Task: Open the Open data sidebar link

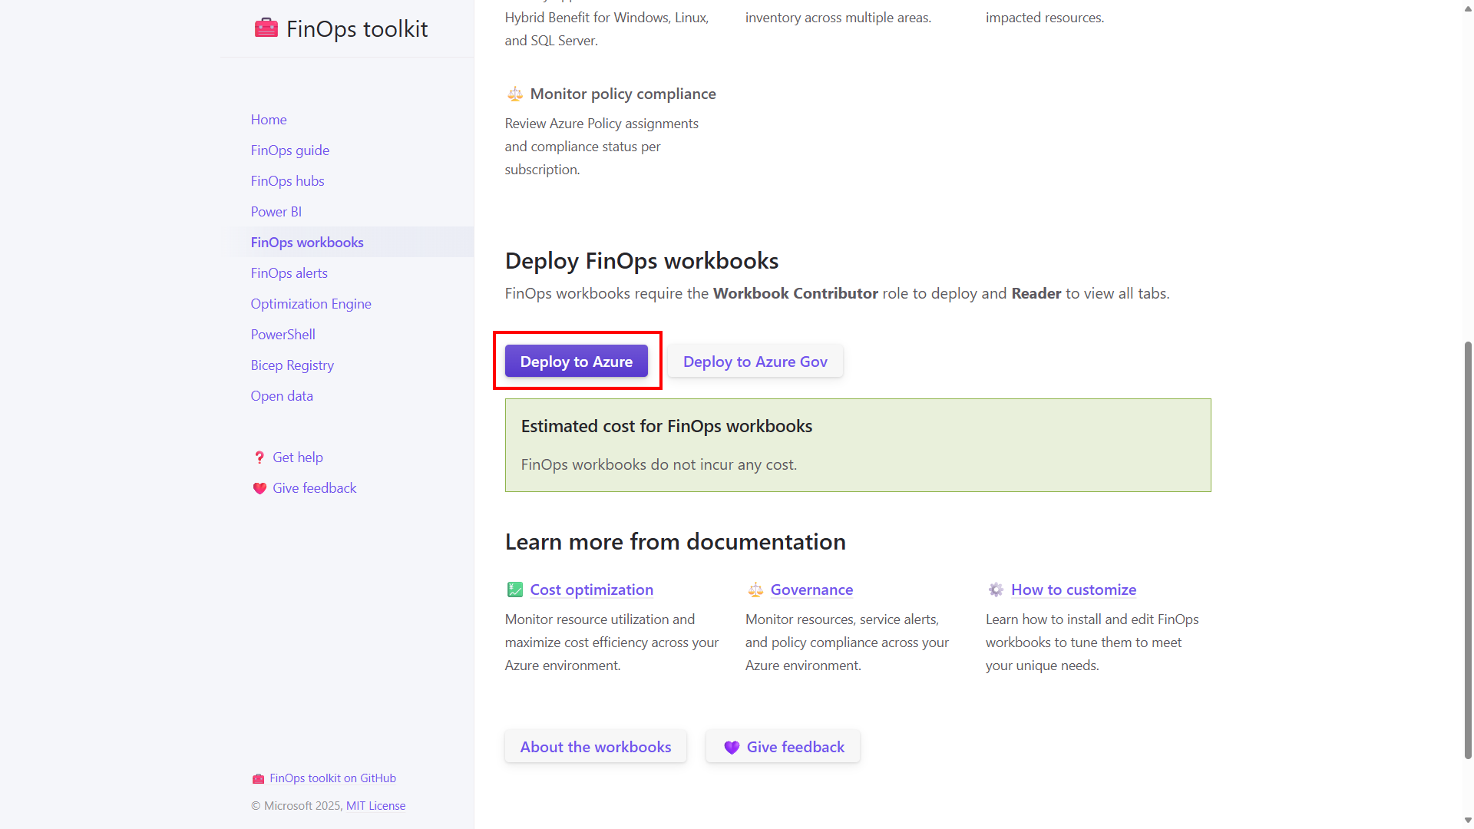Action: (282, 396)
